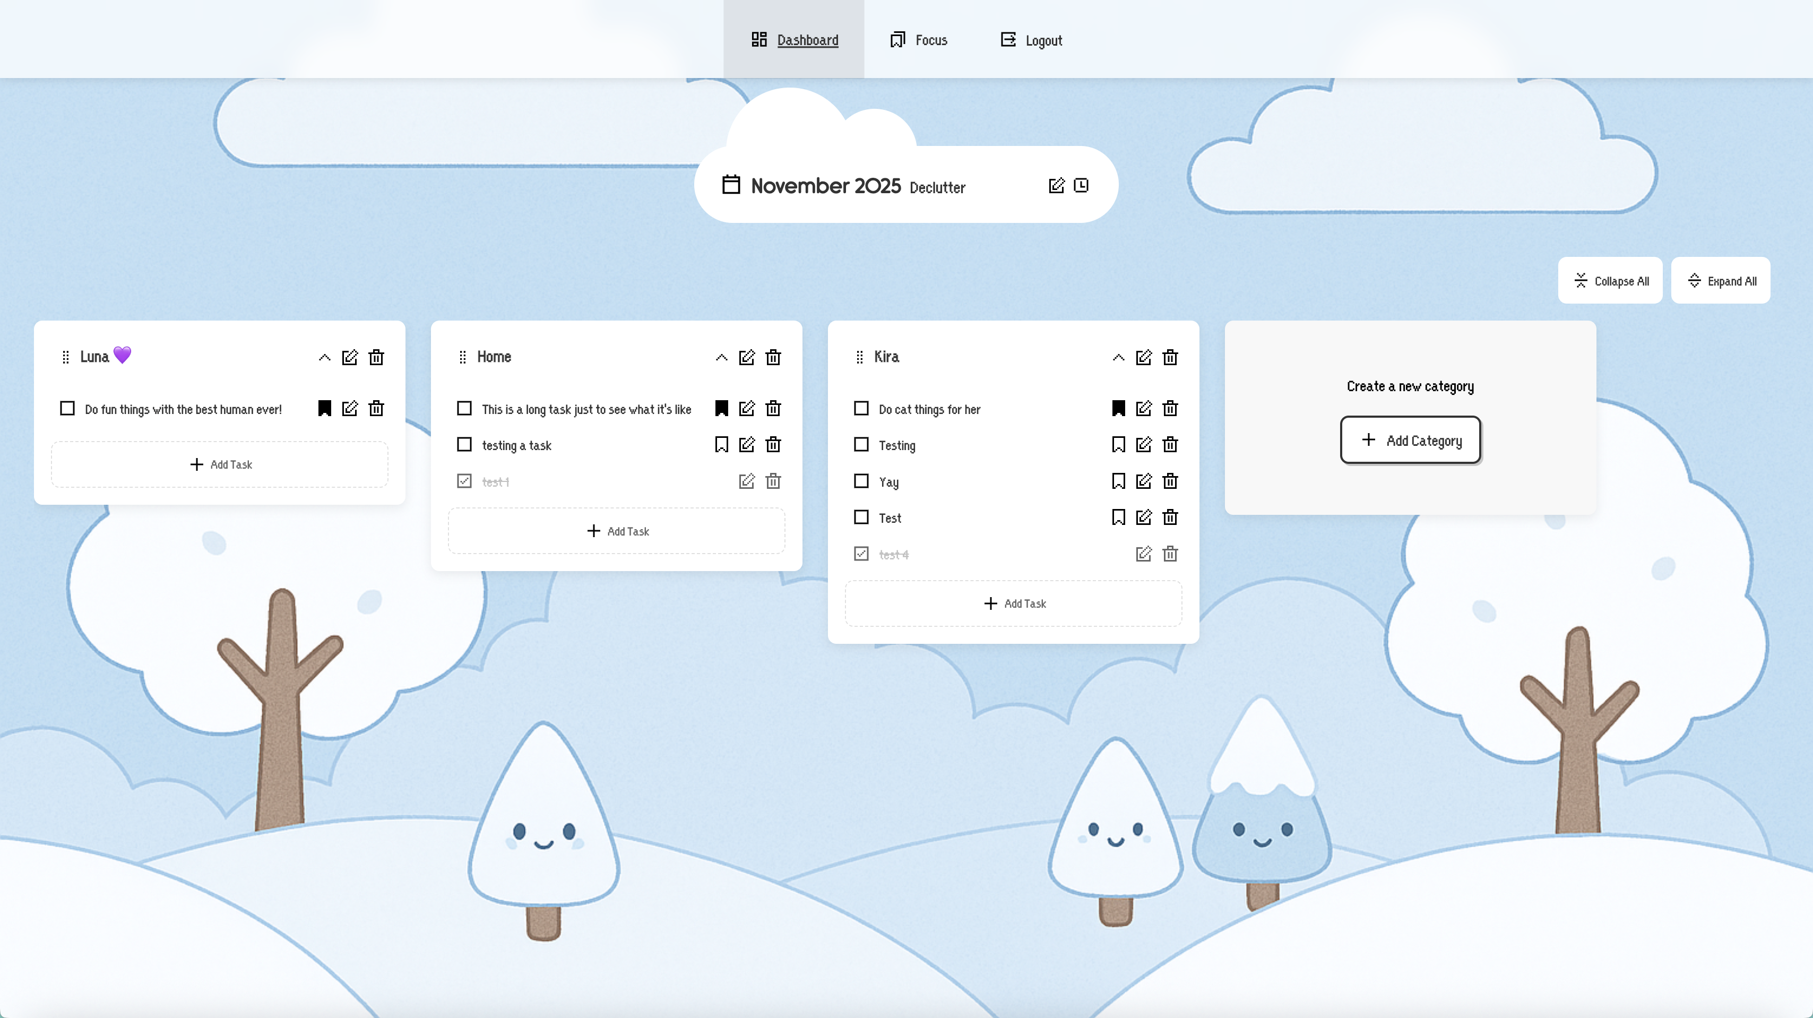Collapse the Home category chevron
Viewport: 1813px width, 1018px height.
[721, 357]
